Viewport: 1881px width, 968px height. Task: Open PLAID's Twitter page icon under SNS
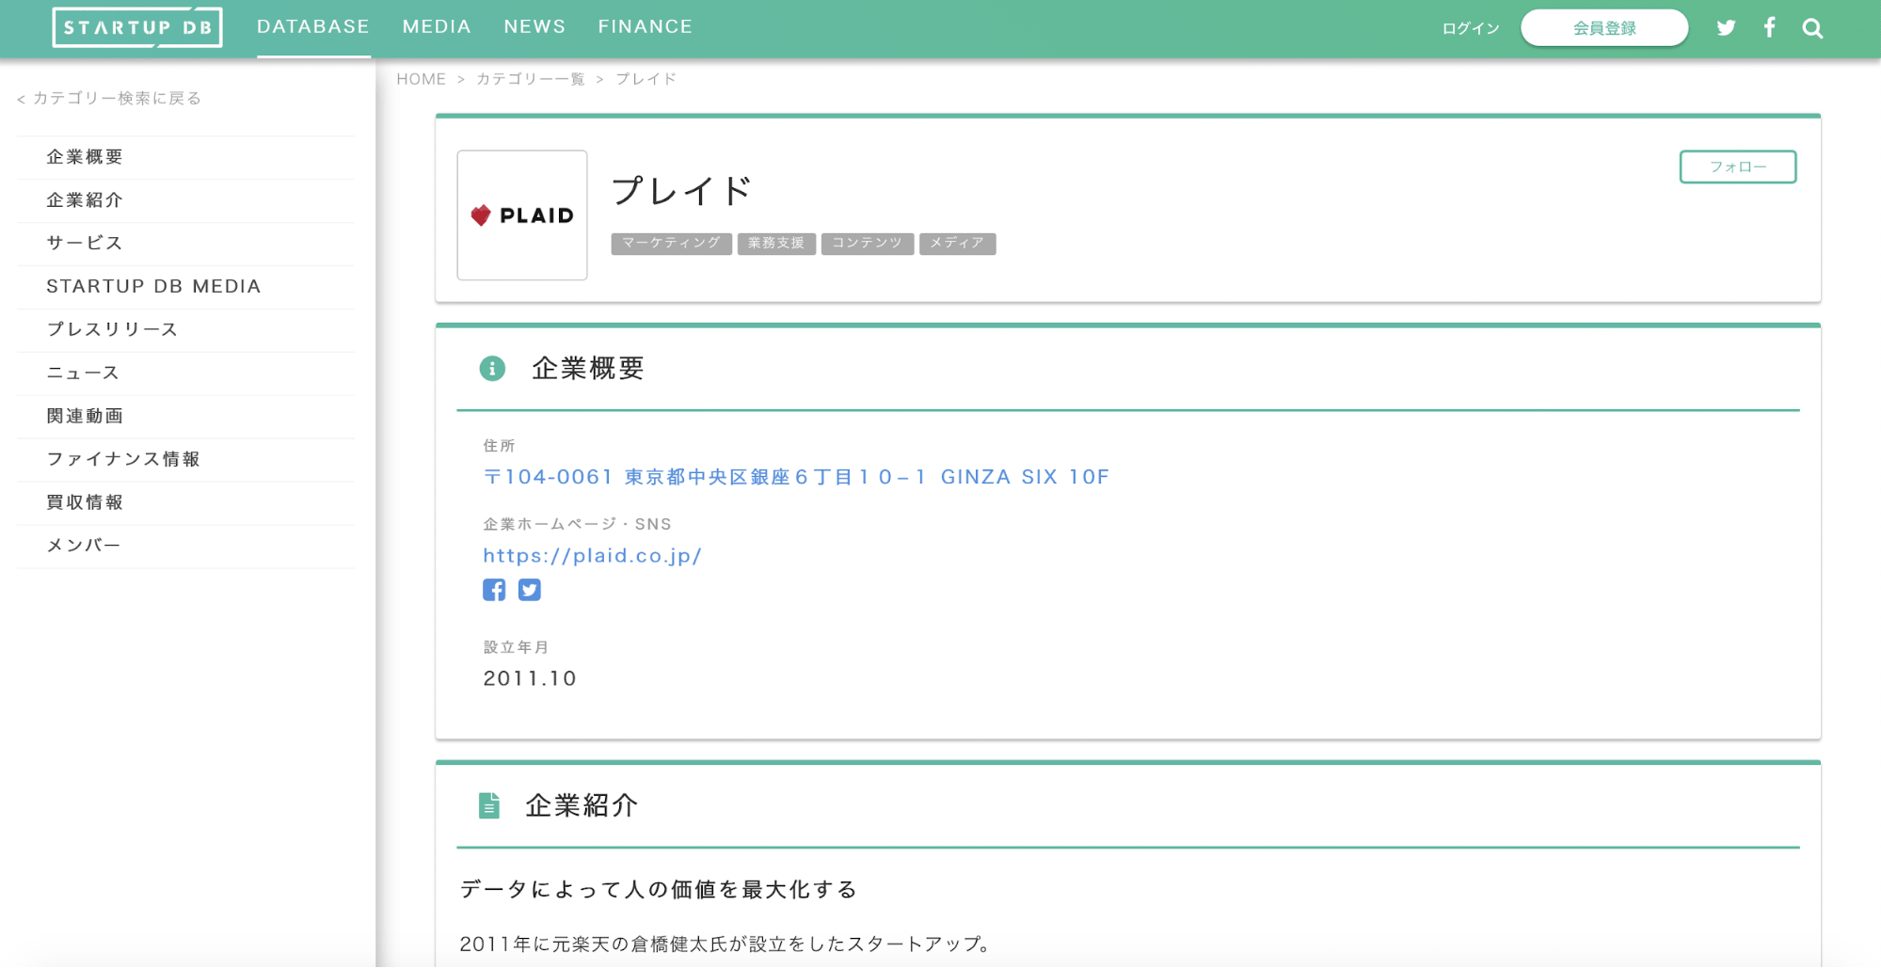coord(530,590)
